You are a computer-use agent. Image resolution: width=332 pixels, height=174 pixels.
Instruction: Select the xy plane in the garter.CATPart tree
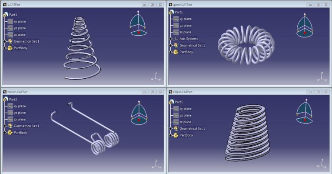click(x=186, y=19)
